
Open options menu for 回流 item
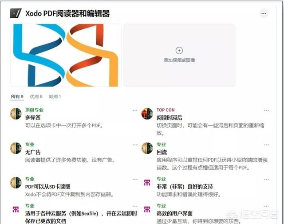pos(266,145)
